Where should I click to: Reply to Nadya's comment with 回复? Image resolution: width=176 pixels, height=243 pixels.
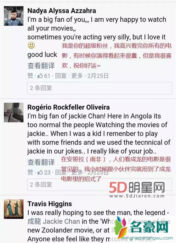point(61,76)
